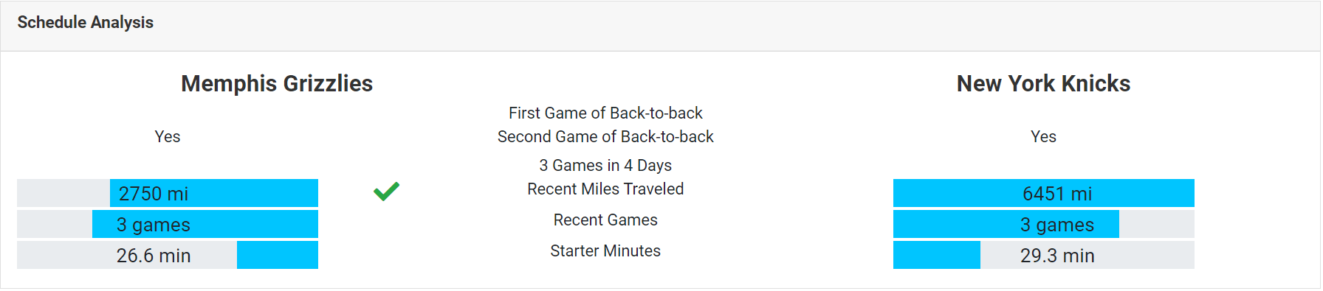1323x291 pixels.
Task: Click the First Game of Back-to-back label
Action: (605, 113)
